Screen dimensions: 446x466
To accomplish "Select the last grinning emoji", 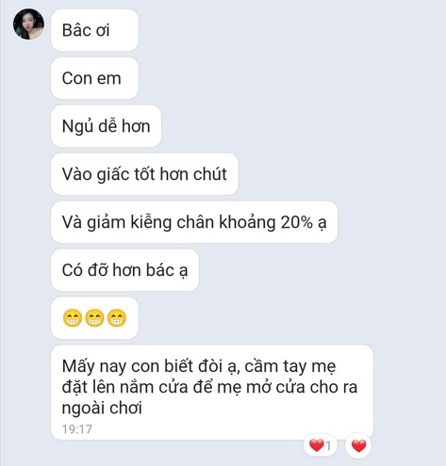I will point(117,318).
